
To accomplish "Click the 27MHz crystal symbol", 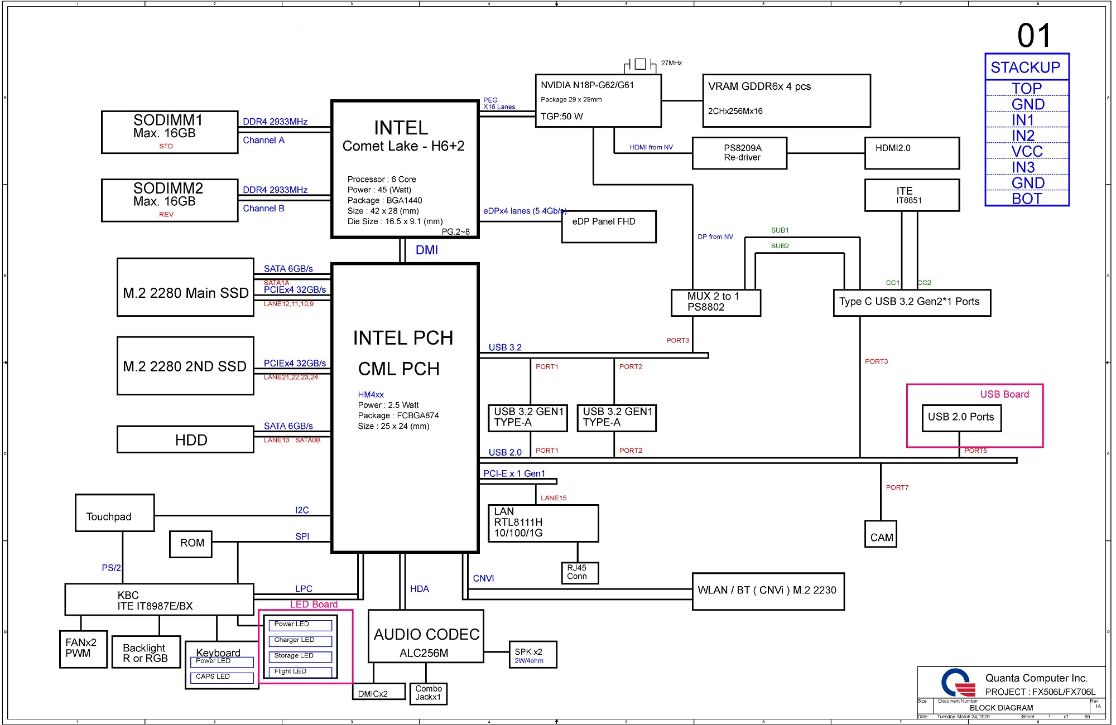I will pyautogui.click(x=641, y=64).
